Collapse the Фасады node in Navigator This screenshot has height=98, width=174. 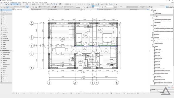[x=152, y=25]
